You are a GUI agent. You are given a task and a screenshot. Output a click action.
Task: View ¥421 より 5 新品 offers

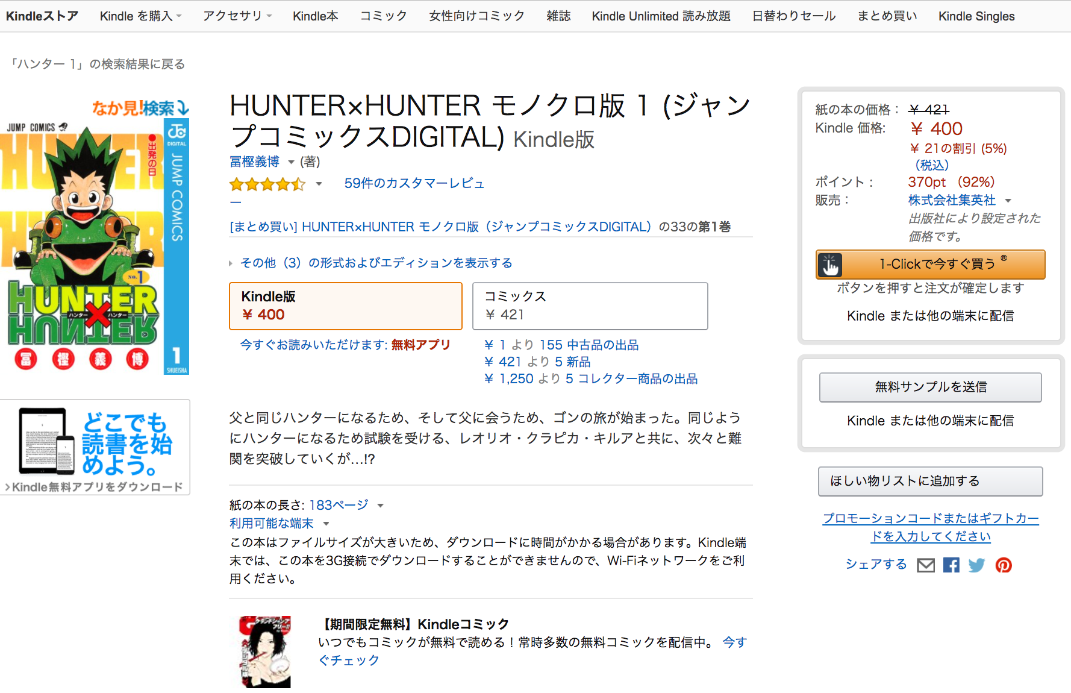click(537, 362)
